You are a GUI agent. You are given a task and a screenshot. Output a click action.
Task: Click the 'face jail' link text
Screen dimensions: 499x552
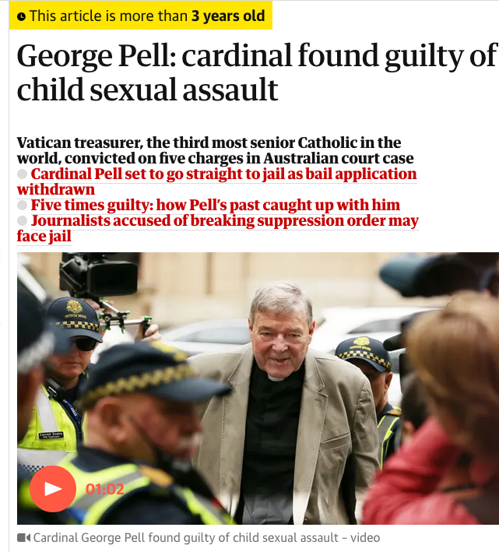[x=44, y=236]
